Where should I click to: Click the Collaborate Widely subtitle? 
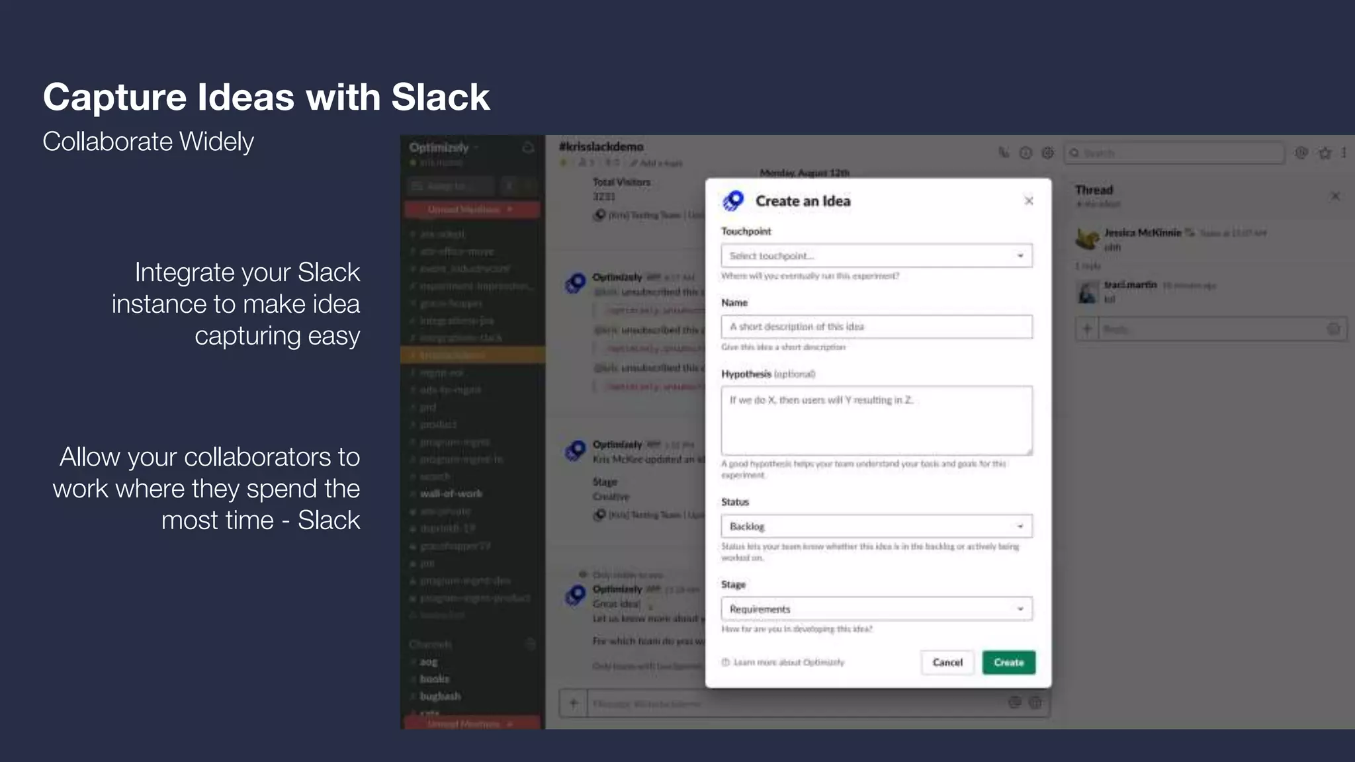(x=148, y=142)
